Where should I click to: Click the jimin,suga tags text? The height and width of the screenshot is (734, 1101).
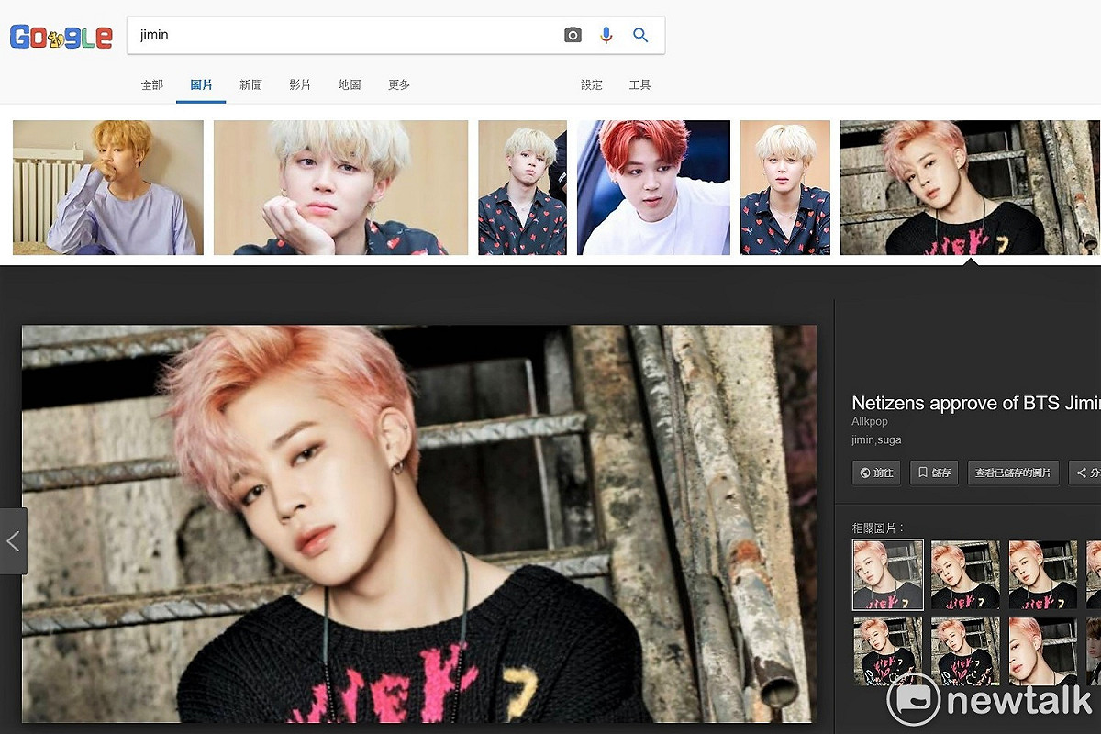876,440
